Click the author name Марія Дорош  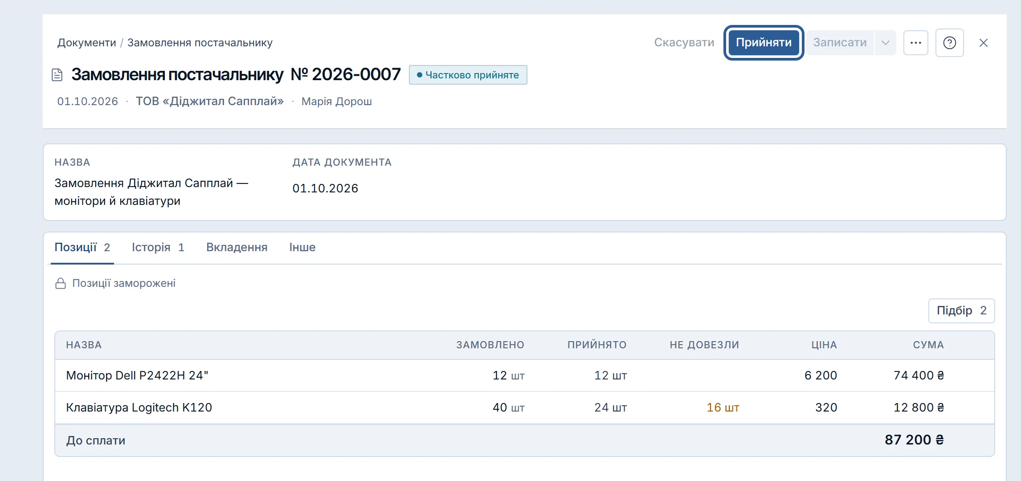[336, 102]
